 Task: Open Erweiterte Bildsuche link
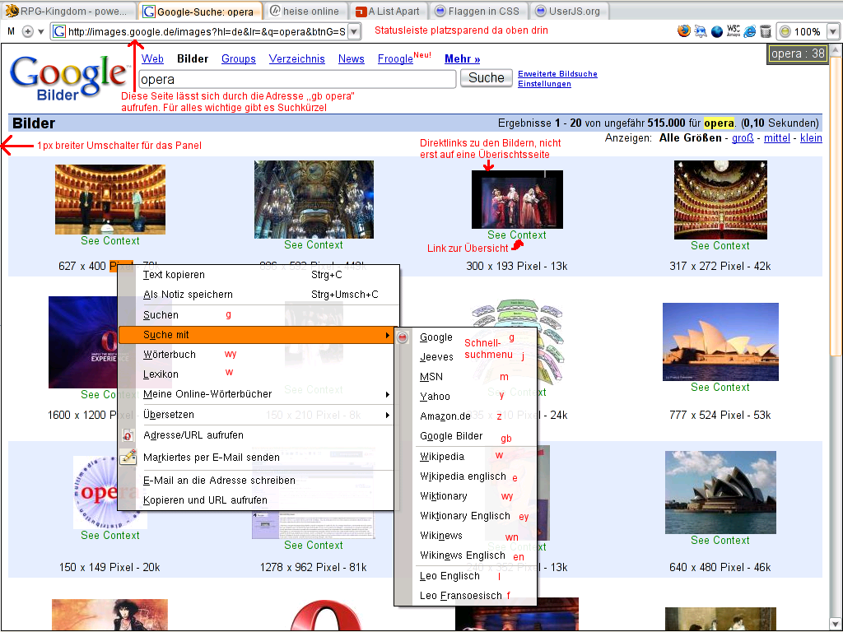557,73
